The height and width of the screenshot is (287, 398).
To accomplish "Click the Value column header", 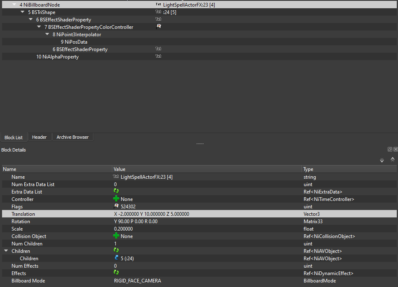I will pyautogui.click(x=207, y=169).
